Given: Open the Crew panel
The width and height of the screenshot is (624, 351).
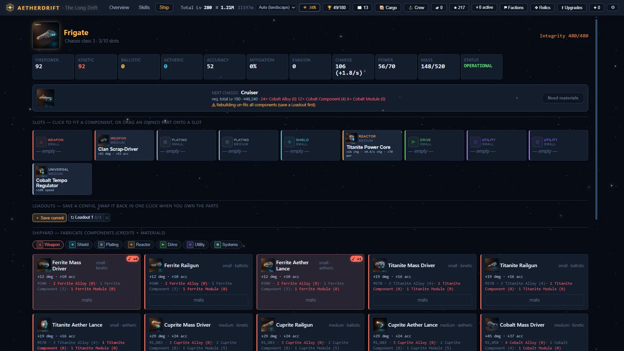Looking at the screenshot, I should pos(416,7).
